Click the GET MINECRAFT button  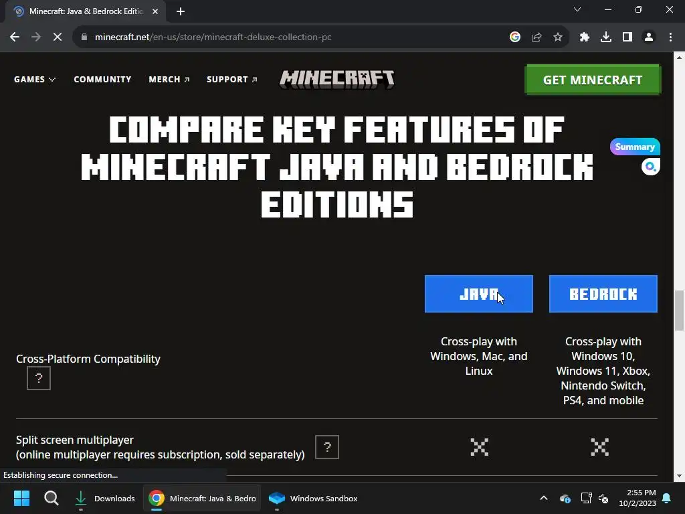593,80
